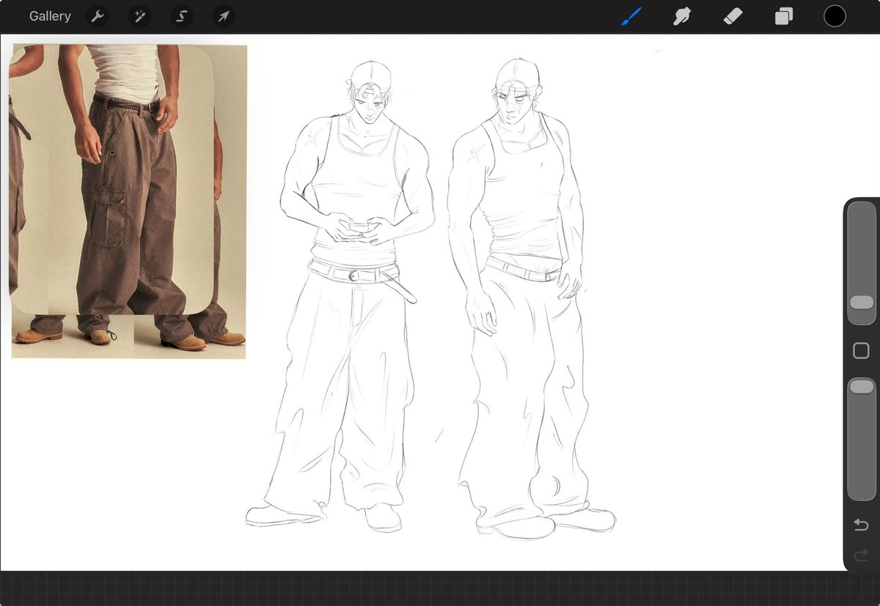Image resolution: width=880 pixels, height=606 pixels.
Task: Redo the last undone stroke
Action: pyautogui.click(x=861, y=555)
